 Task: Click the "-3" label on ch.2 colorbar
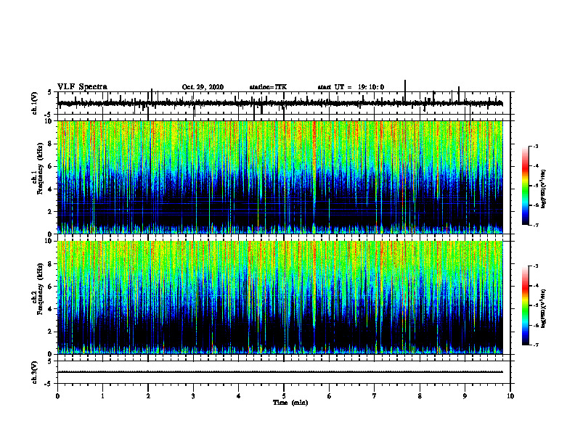point(535,266)
